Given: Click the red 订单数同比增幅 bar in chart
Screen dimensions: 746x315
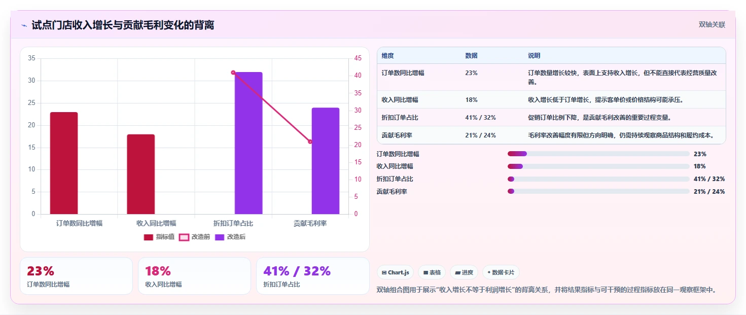Looking at the screenshot, I should (64, 163).
